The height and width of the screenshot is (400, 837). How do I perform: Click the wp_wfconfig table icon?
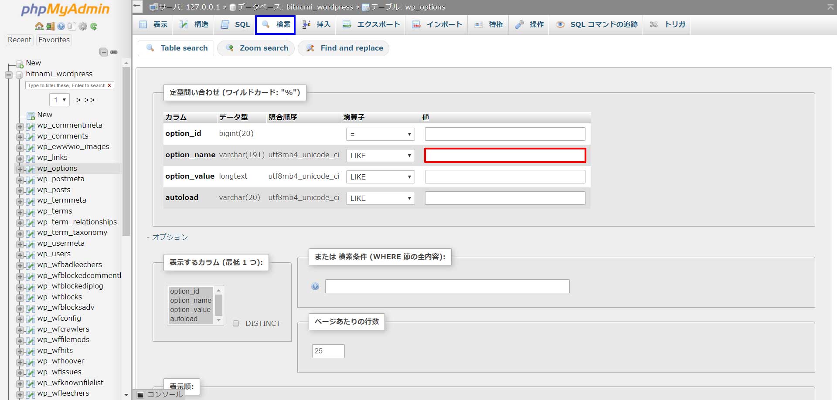click(x=31, y=319)
